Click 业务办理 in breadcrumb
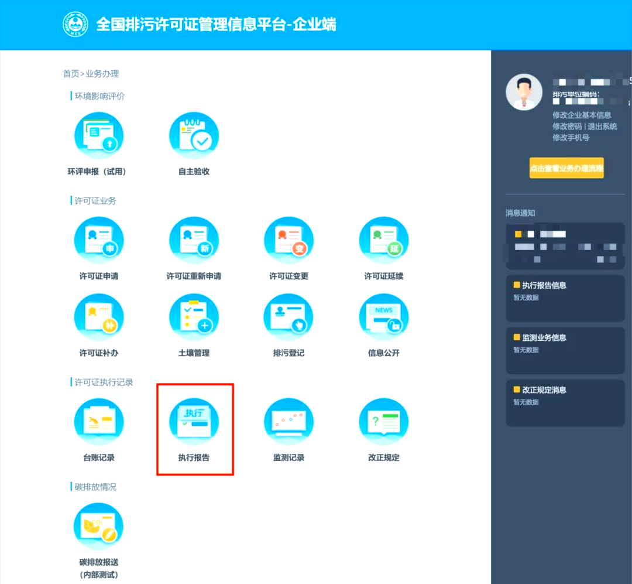The width and height of the screenshot is (632, 584). coord(102,74)
